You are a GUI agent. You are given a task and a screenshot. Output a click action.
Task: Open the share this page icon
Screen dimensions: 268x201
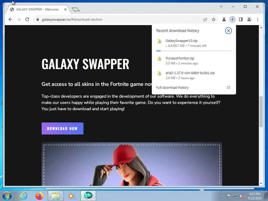click(x=205, y=19)
